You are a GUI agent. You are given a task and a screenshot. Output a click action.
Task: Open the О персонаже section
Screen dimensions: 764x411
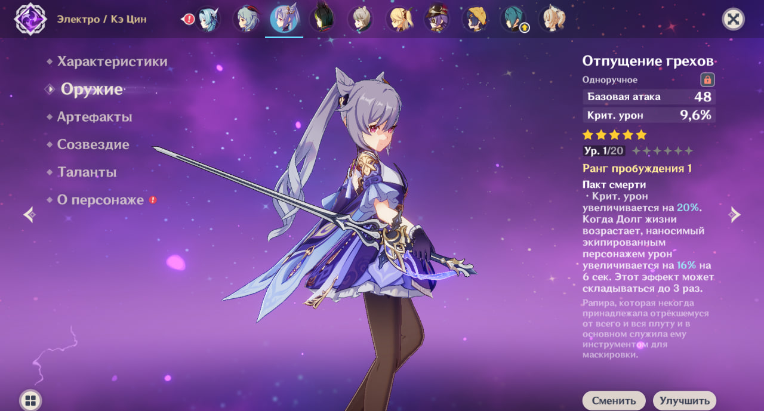pos(100,200)
